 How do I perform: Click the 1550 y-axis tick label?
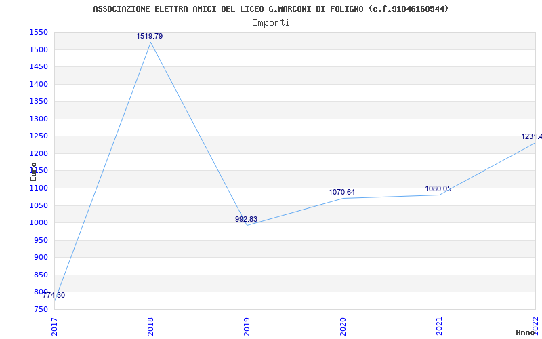click(39, 33)
